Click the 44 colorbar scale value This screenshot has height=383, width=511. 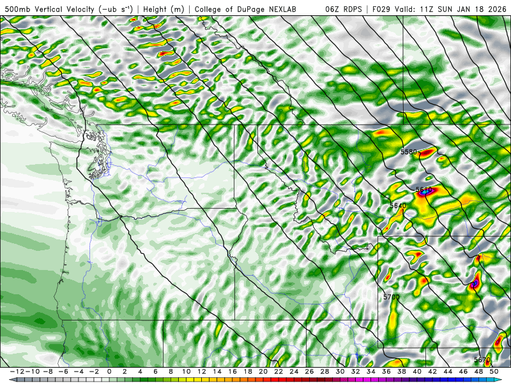[448, 372]
